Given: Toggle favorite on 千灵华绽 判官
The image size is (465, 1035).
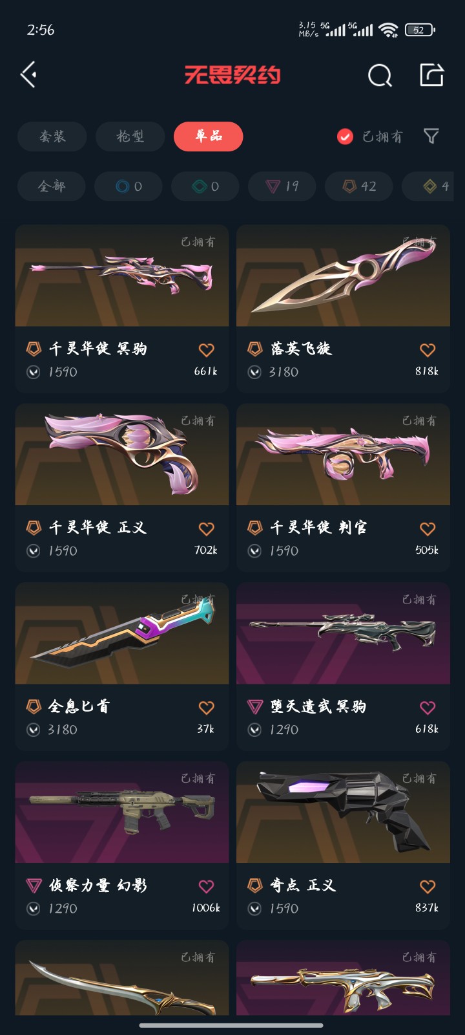Looking at the screenshot, I should point(428,528).
